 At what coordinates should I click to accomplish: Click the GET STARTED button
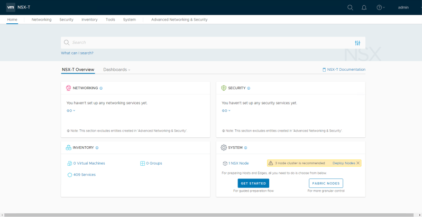tap(253, 183)
